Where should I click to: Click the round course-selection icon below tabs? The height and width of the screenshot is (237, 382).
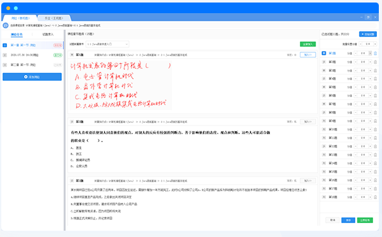click(5, 25)
